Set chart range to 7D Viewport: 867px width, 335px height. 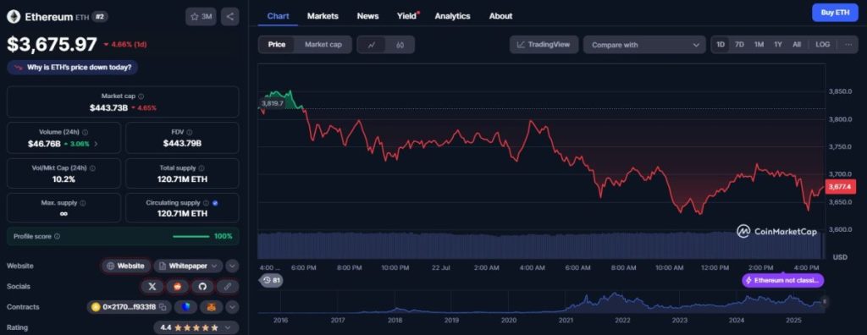739,45
